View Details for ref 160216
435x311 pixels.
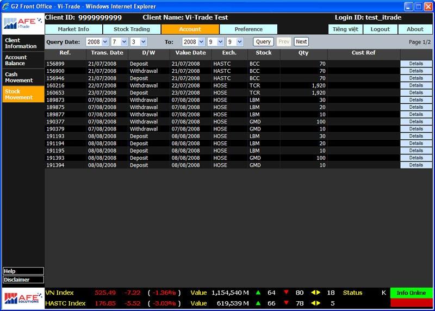[416, 85]
